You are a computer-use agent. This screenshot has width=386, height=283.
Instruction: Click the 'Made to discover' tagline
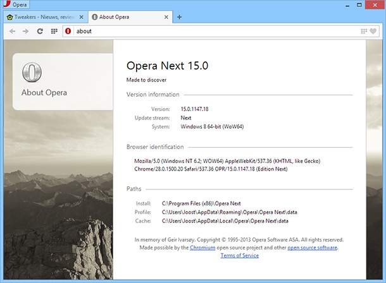click(146, 80)
